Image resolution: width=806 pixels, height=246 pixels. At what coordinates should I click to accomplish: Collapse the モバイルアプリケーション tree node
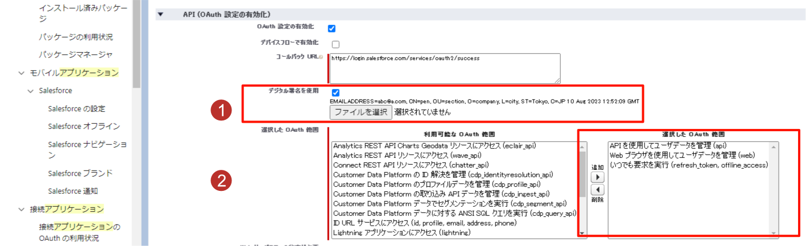coord(21,73)
